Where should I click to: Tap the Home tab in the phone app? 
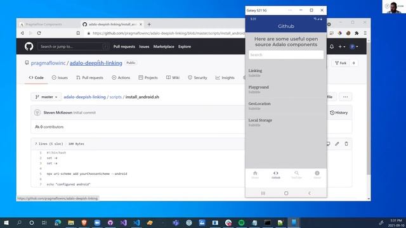click(255, 175)
